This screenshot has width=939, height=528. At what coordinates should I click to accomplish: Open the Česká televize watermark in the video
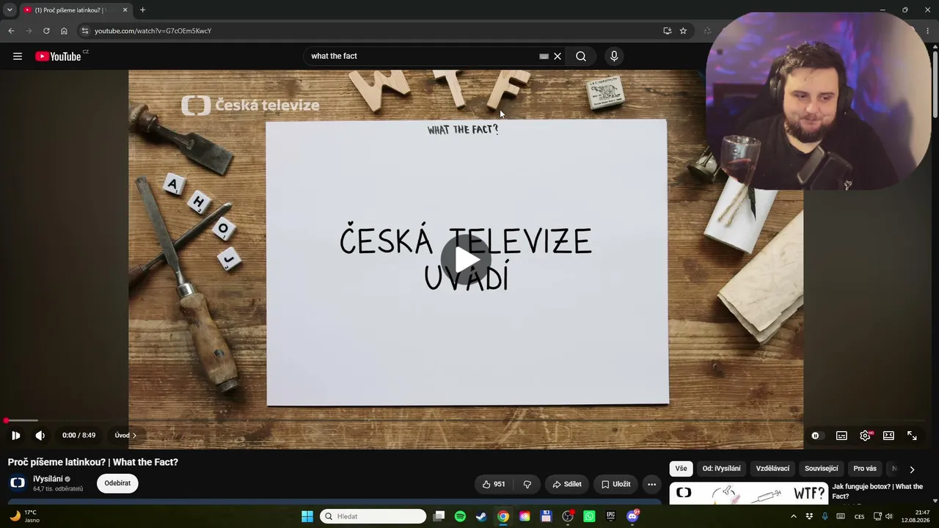click(x=250, y=106)
